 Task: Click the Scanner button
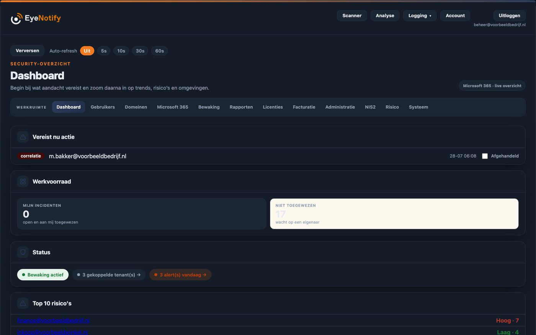point(352,16)
